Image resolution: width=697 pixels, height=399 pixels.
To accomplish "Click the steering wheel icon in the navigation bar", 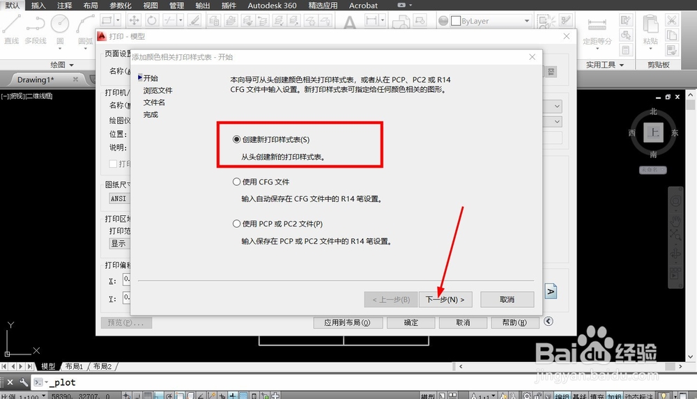I will [675, 201].
